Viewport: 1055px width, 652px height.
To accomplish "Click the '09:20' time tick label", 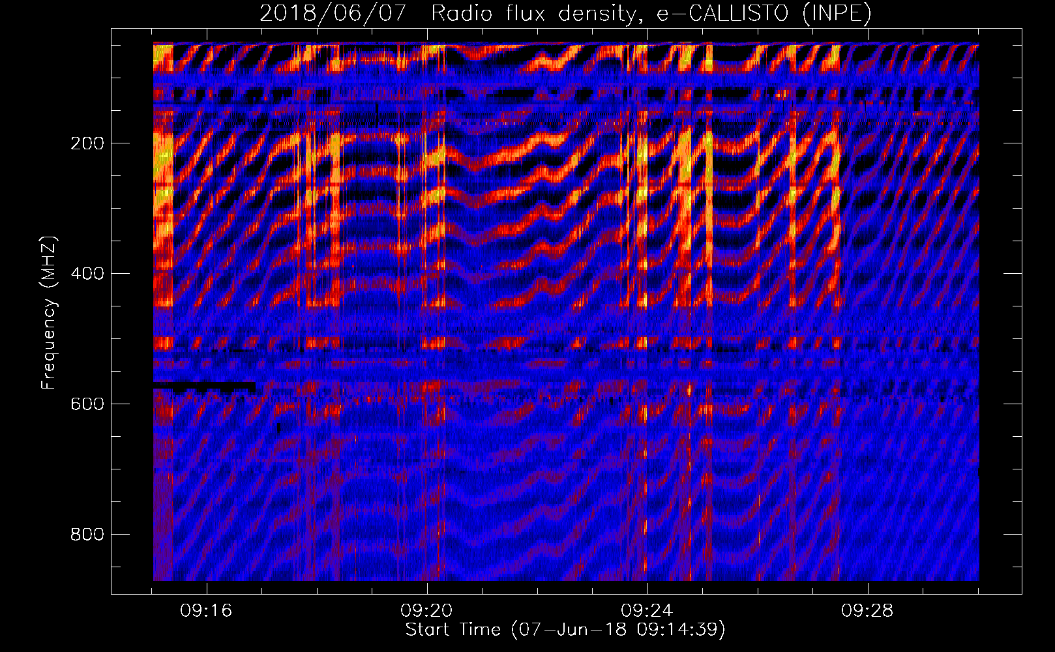I will [426, 611].
